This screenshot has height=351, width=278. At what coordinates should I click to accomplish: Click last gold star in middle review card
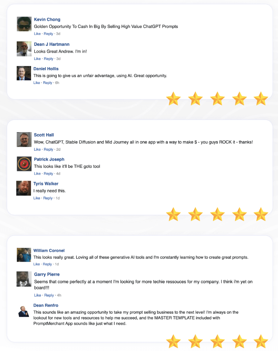tap(261, 214)
